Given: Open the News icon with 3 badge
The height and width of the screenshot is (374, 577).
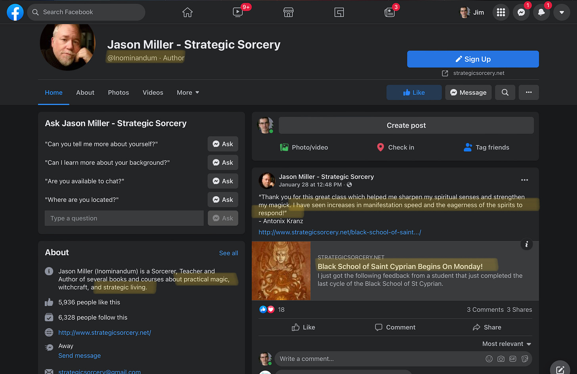Looking at the screenshot, I should click(390, 12).
